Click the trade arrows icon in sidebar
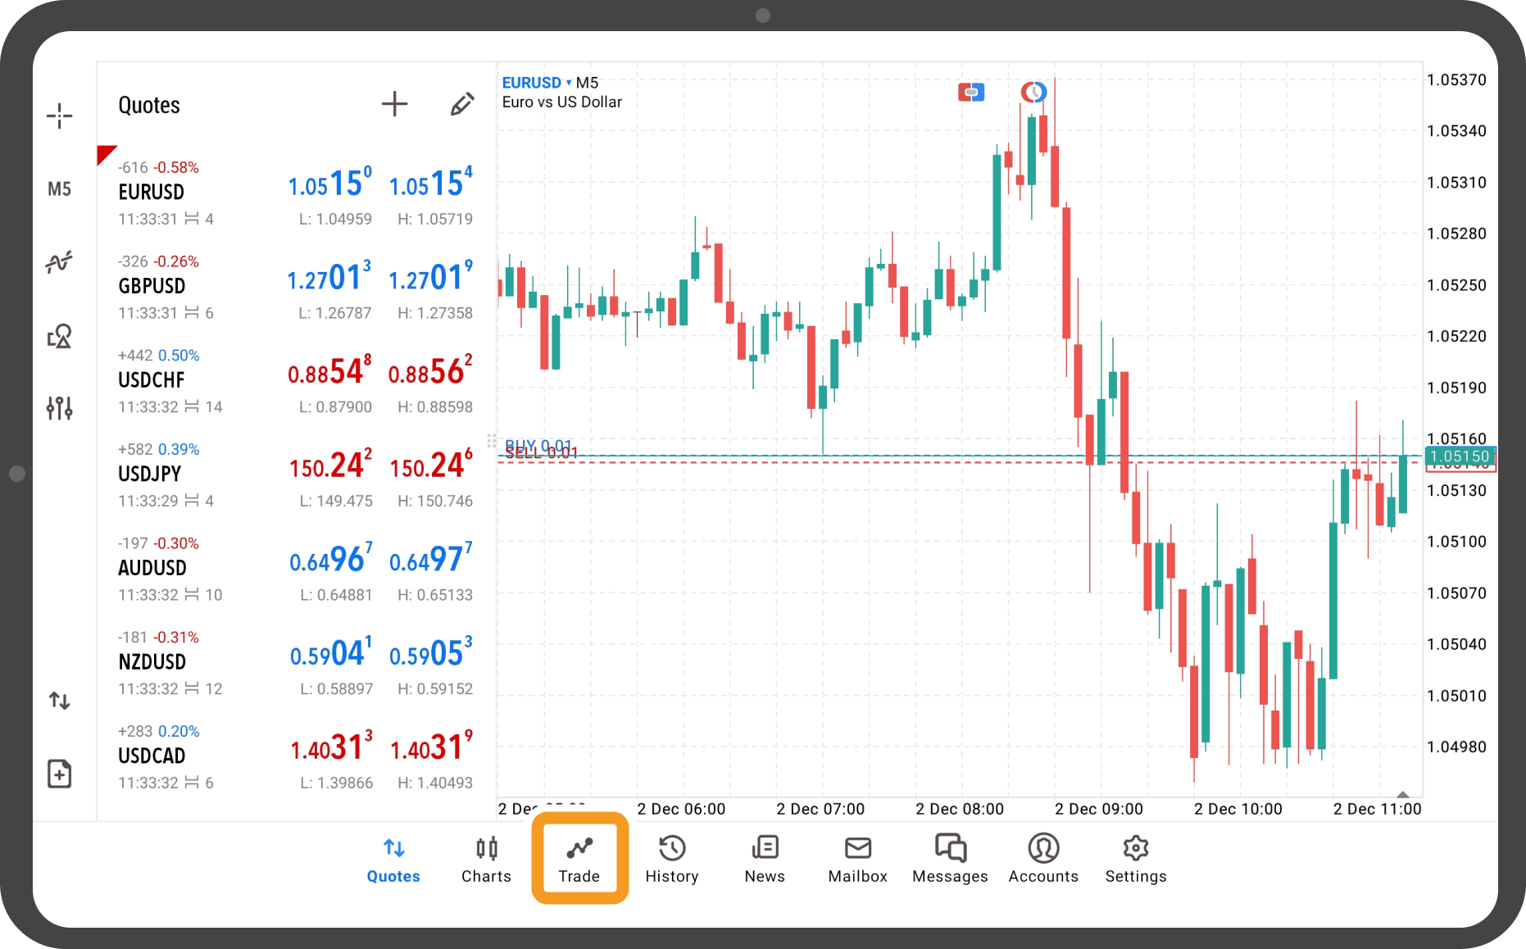The image size is (1526, 949). [x=59, y=701]
